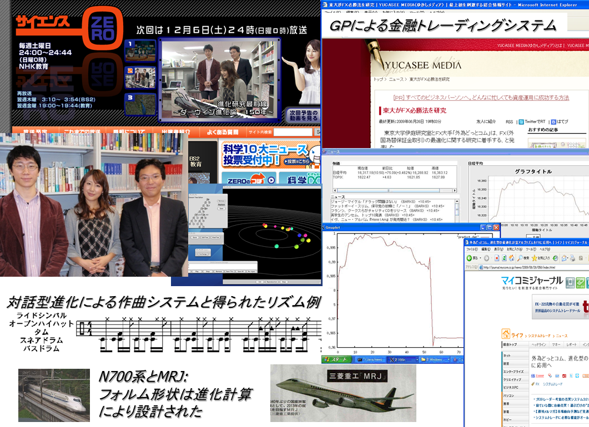Click the orange house ライフ icon
Image resolution: width=589 pixels, height=427 pixels.
coord(506,334)
